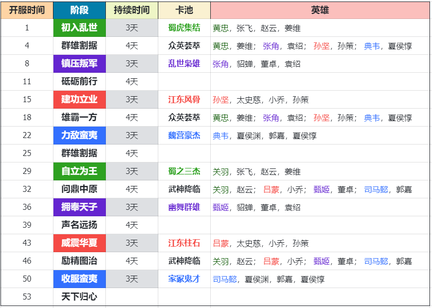This screenshot has height=308, width=432.
Task: Click the 乱世枭雄 card pool cell
Action: point(184,63)
